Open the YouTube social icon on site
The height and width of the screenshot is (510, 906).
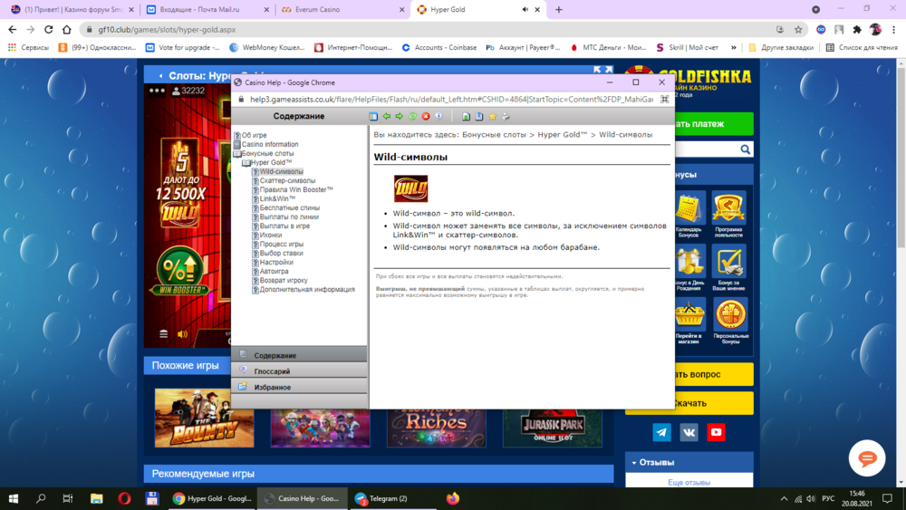point(716,432)
